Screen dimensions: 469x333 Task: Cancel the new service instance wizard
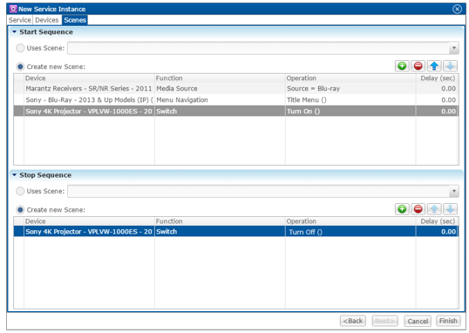418,321
